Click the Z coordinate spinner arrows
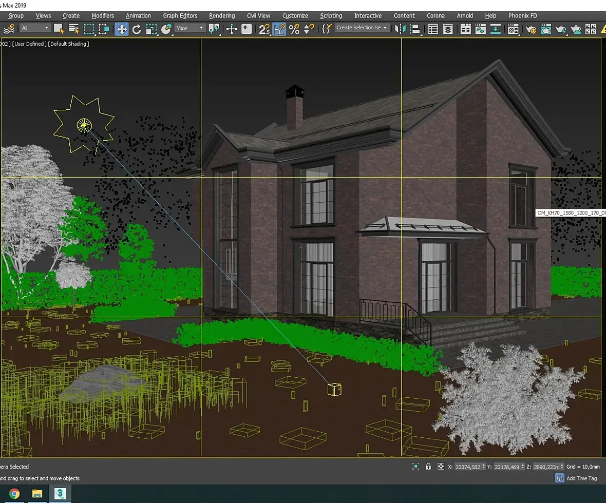 pyautogui.click(x=562, y=467)
